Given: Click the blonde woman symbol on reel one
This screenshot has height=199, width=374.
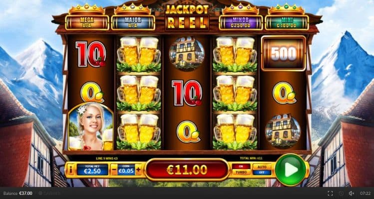Looking at the screenshot, I should [x=91, y=126].
